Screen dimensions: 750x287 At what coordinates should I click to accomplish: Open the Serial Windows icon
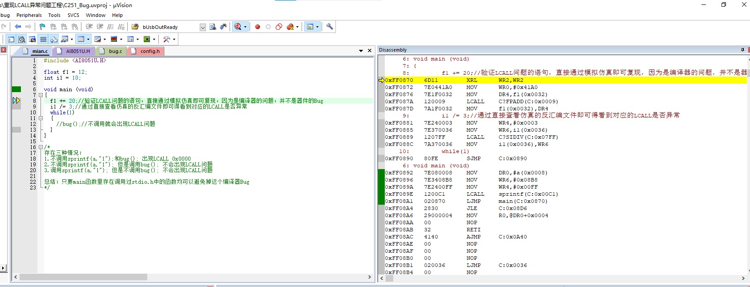(97, 39)
